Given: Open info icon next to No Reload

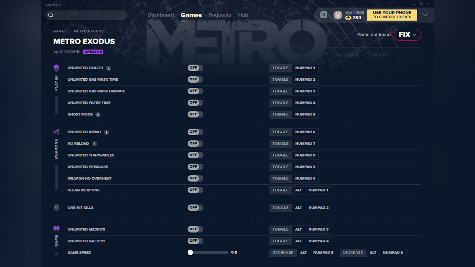Looking at the screenshot, I should (95, 144).
